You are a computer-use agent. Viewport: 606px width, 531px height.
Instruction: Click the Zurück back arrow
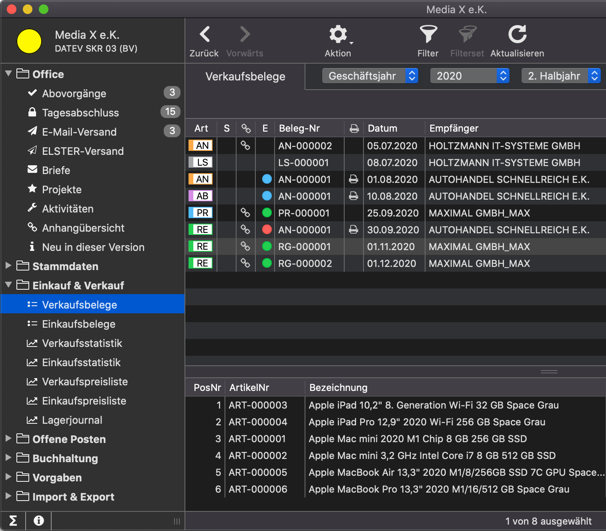point(205,35)
